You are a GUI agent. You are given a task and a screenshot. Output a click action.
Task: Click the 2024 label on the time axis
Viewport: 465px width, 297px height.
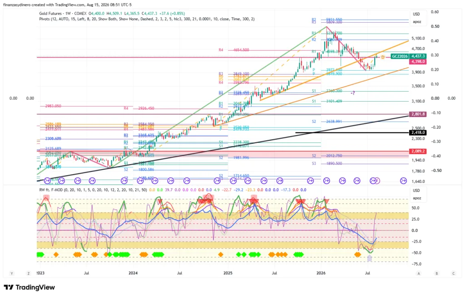pos(133,273)
